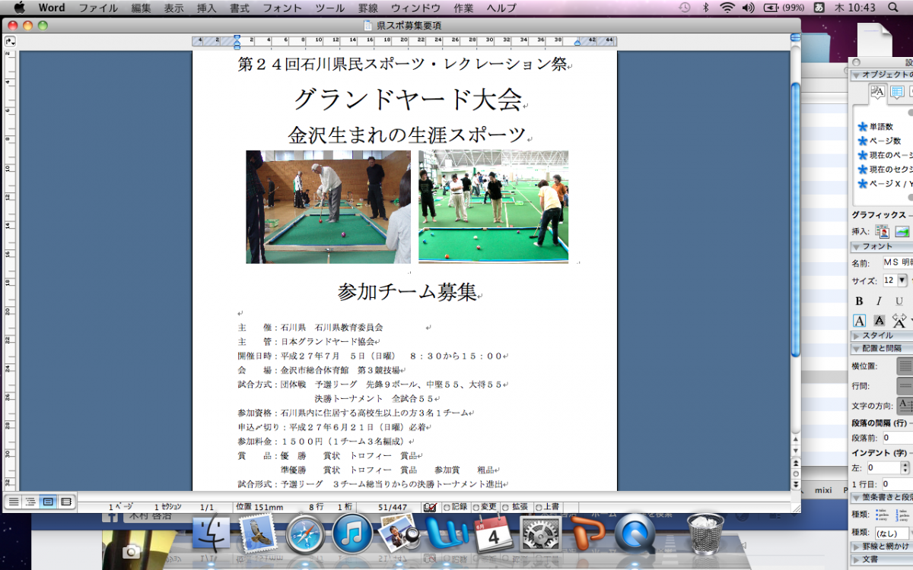Click the Italic (I) formatting button
Image resolution: width=913 pixels, height=570 pixels.
879,302
